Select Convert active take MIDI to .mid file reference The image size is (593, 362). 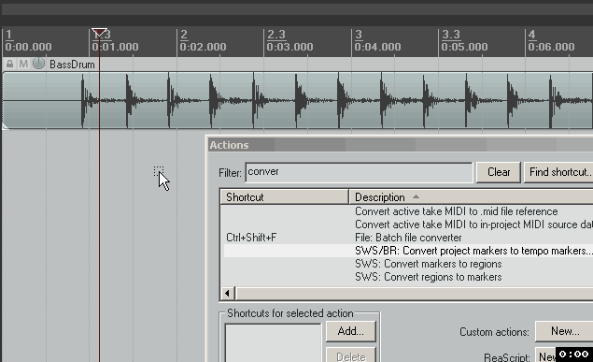click(x=456, y=211)
